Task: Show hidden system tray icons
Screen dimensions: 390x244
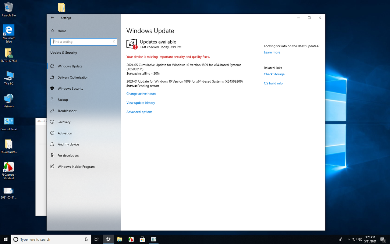Action: click(x=349, y=239)
